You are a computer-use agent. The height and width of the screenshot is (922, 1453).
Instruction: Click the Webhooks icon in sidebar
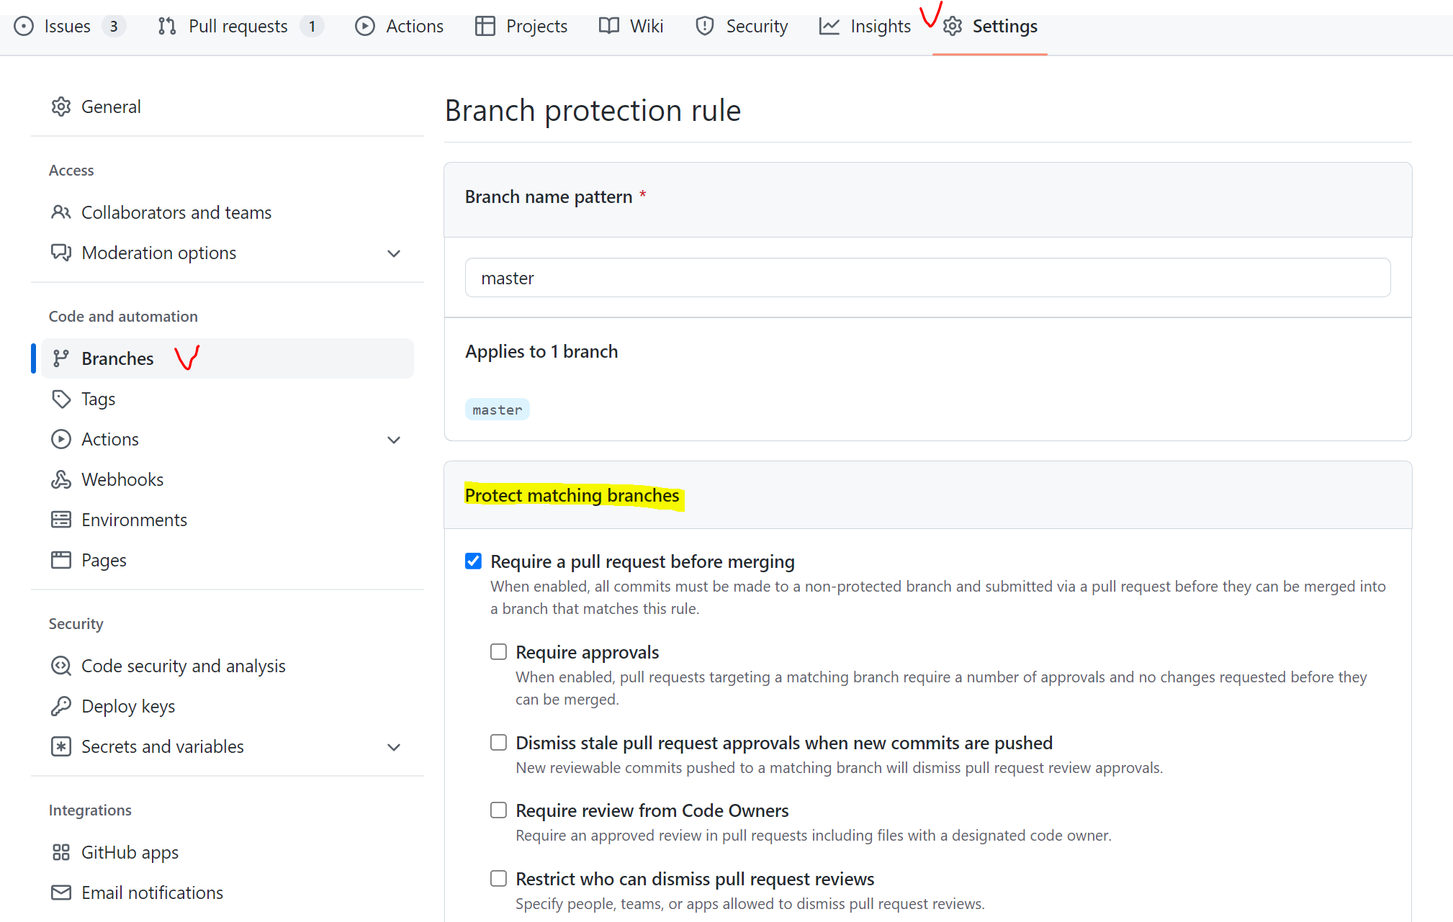coord(61,479)
